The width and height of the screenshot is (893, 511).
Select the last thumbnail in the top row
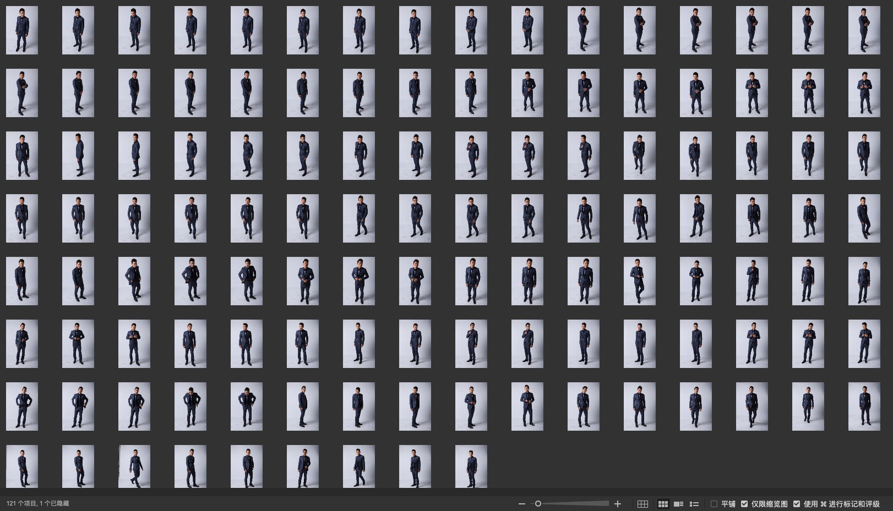point(864,30)
